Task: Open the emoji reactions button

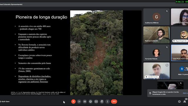Action: (x=90, y=102)
